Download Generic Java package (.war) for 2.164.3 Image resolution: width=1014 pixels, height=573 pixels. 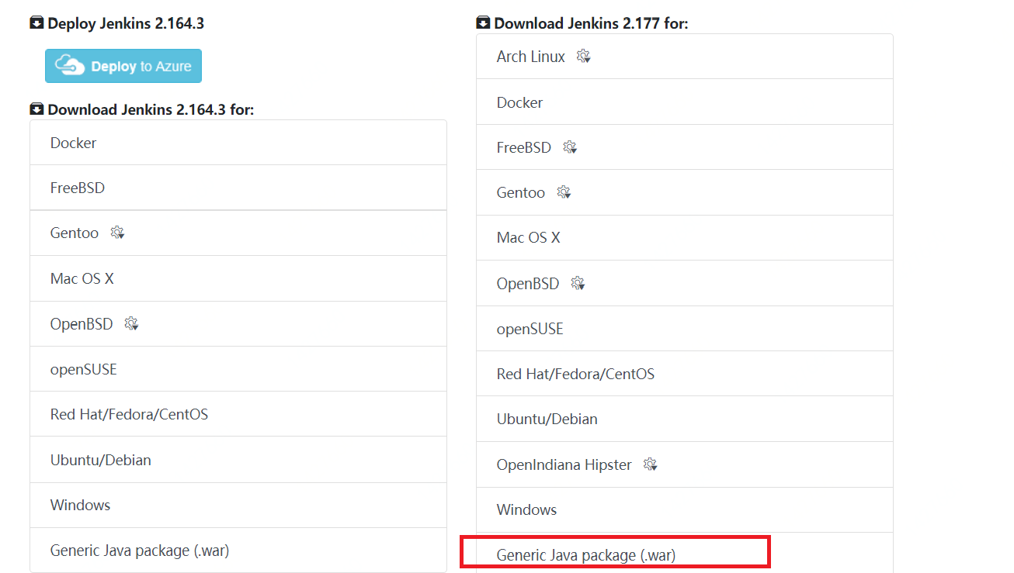[x=238, y=551]
